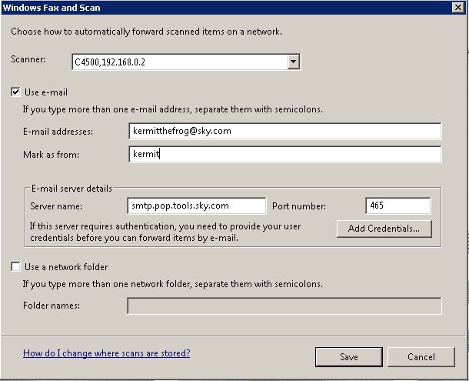Open How do I change where scans are stored link
The height and width of the screenshot is (381, 469).
[106, 353]
